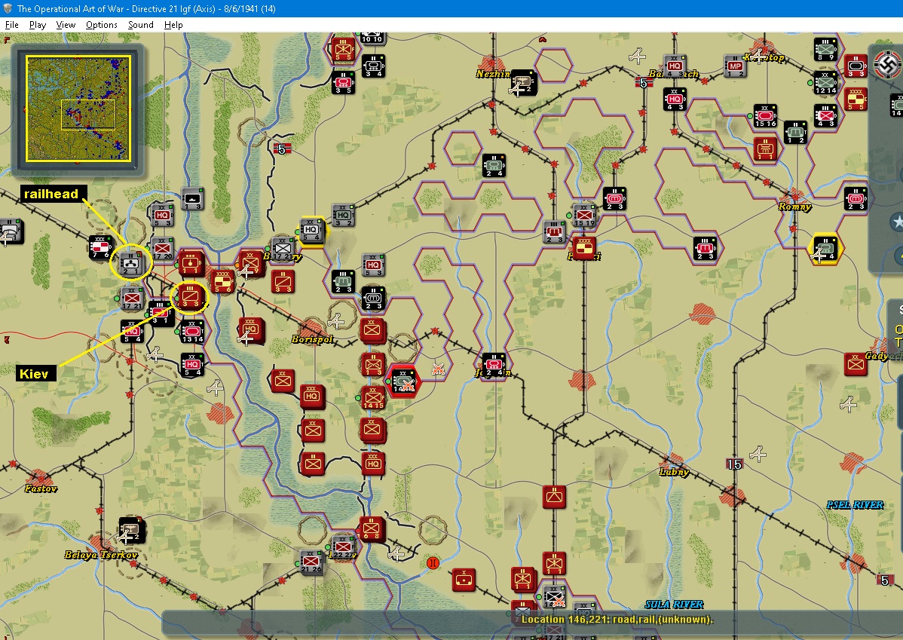Select the gray infantry division 17-20
Screen dimensions: 903x640
pyautogui.click(x=162, y=249)
